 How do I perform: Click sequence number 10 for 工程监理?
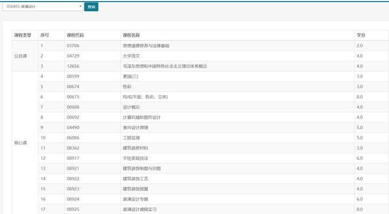click(x=43, y=138)
